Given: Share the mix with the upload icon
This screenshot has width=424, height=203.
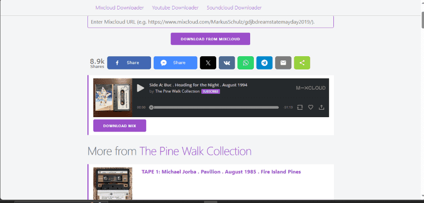Looking at the screenshot, I should pos(321,107).
